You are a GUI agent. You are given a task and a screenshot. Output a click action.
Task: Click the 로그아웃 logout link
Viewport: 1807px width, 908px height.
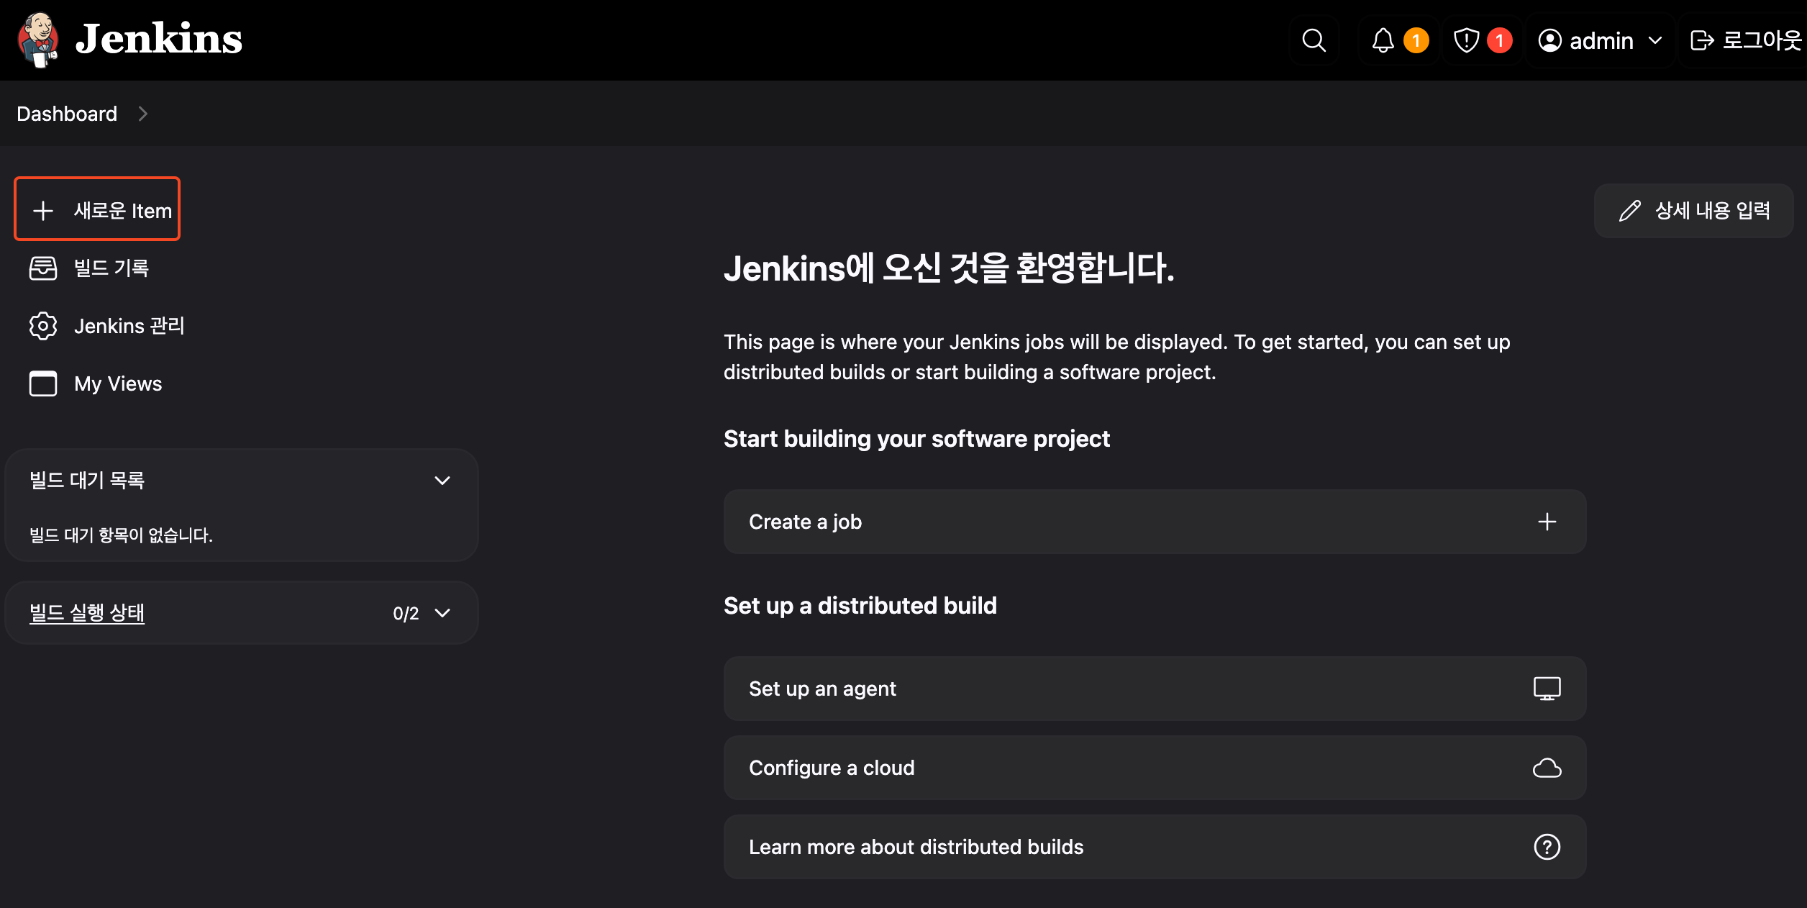click(1747, 40)
